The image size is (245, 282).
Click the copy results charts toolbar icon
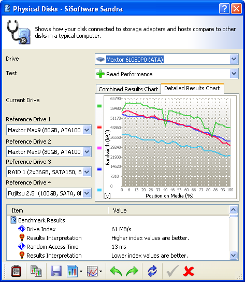[x=36, y=271]
